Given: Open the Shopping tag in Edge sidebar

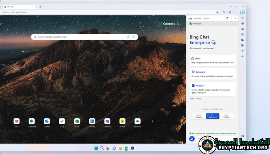Looking at the screenshot, I should [242, 23].
